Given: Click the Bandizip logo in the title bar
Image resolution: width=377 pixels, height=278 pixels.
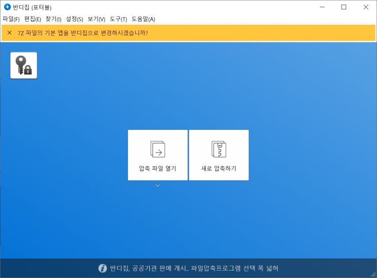Looking at the screenshot, I should pos(8,7).
